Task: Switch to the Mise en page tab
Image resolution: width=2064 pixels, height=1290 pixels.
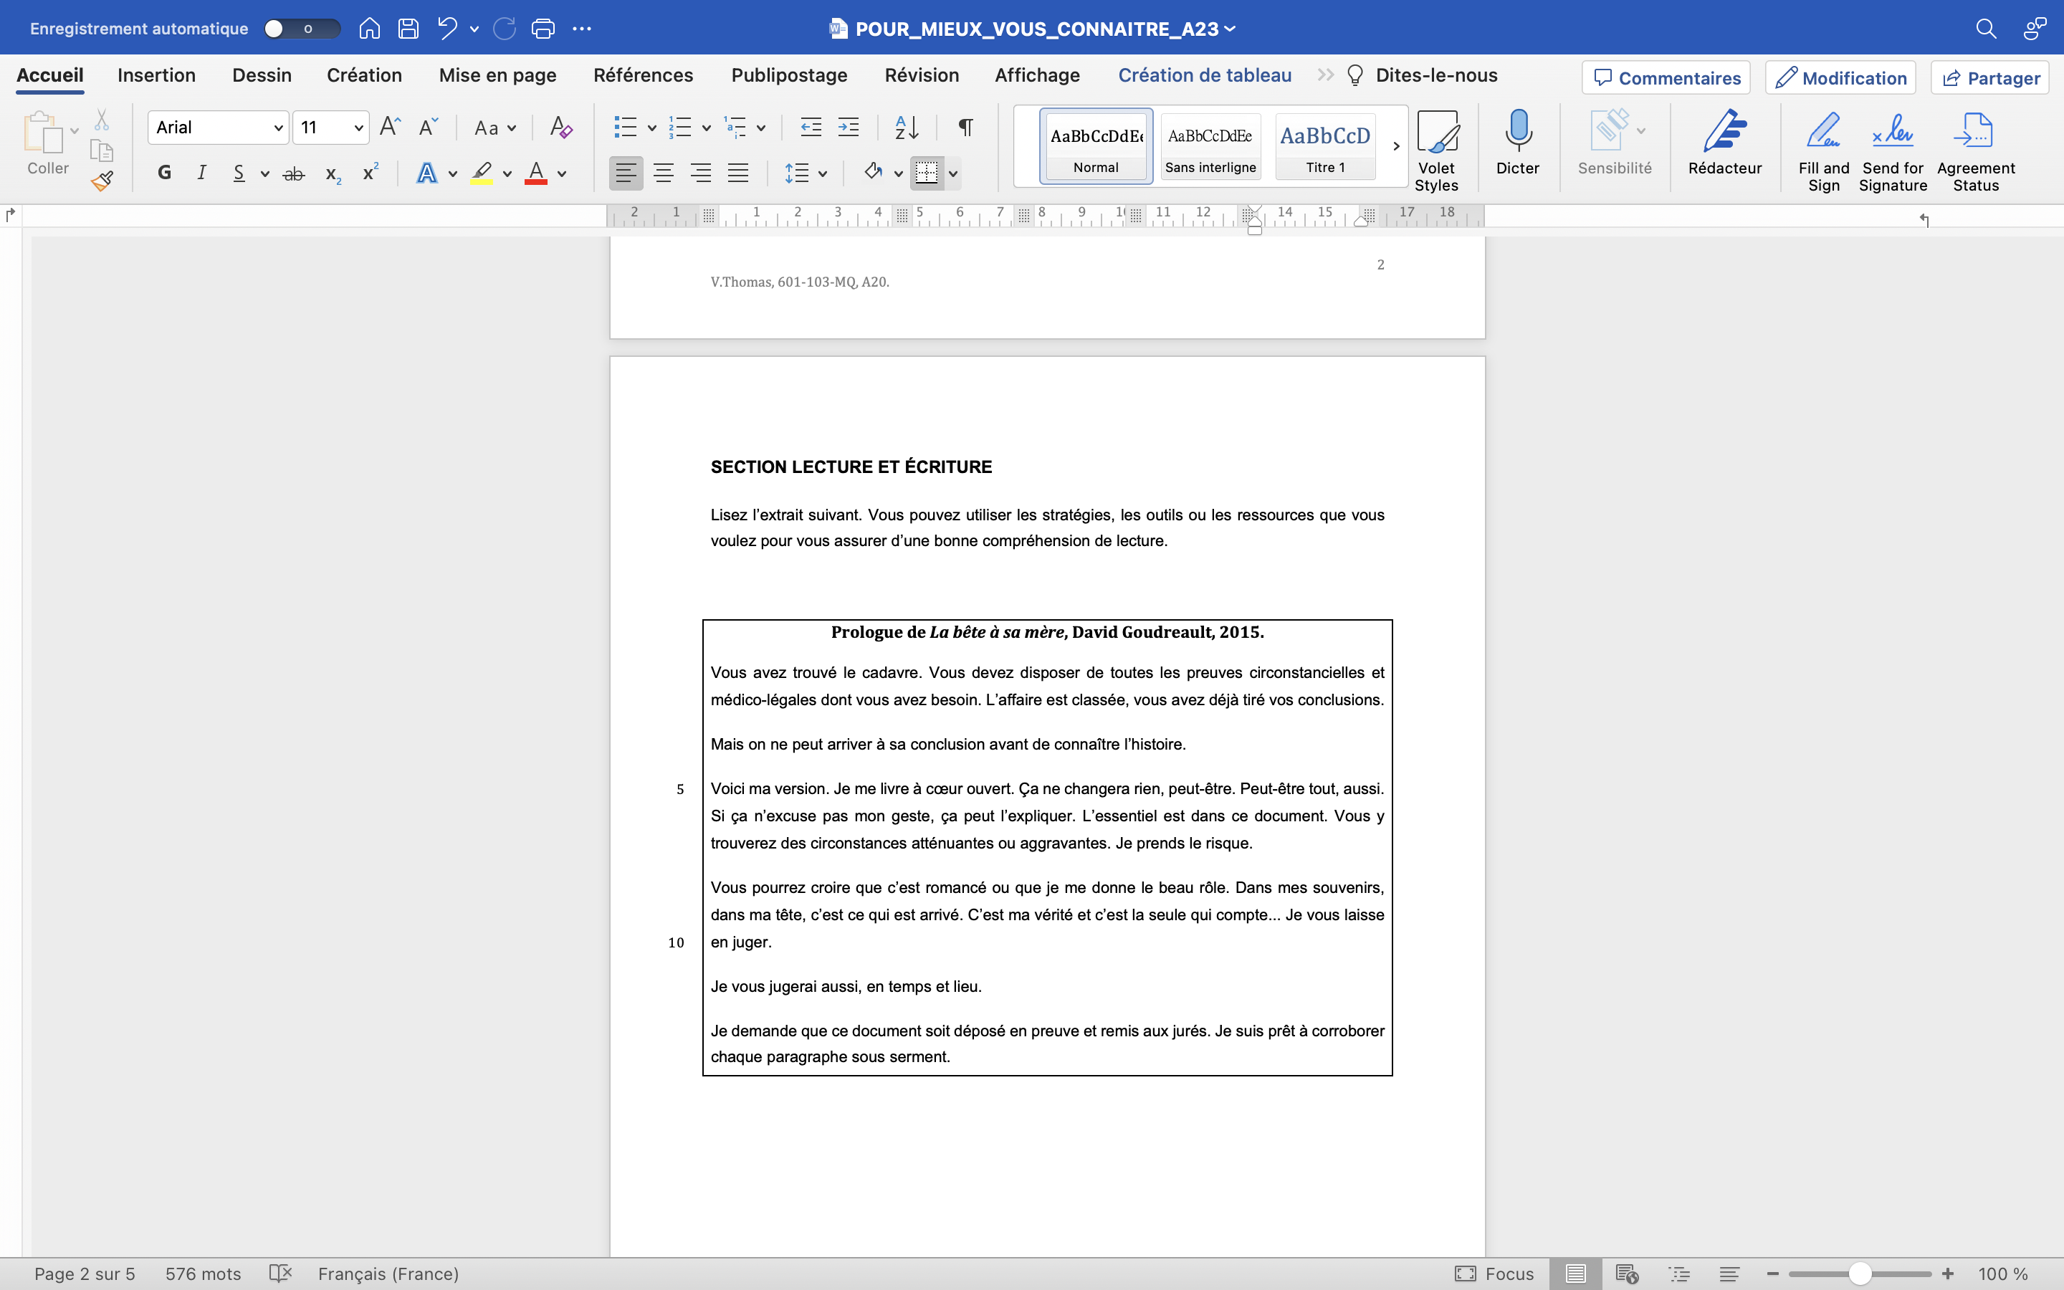Action: pos(497,76)
